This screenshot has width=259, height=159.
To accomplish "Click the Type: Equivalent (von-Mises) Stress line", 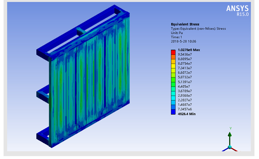I will pos(198,29).
